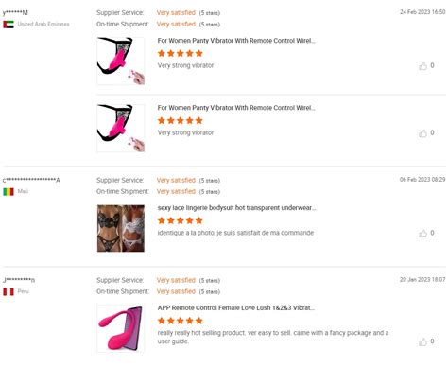Open second 'For Women Panty Vibrator' title link
This screenshot has width=448, height=367.
(x=236, y=108)
